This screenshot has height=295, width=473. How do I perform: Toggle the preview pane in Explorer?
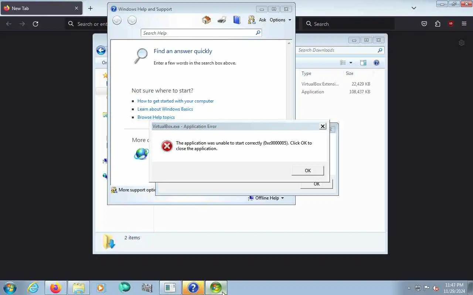tap(363, 63)
